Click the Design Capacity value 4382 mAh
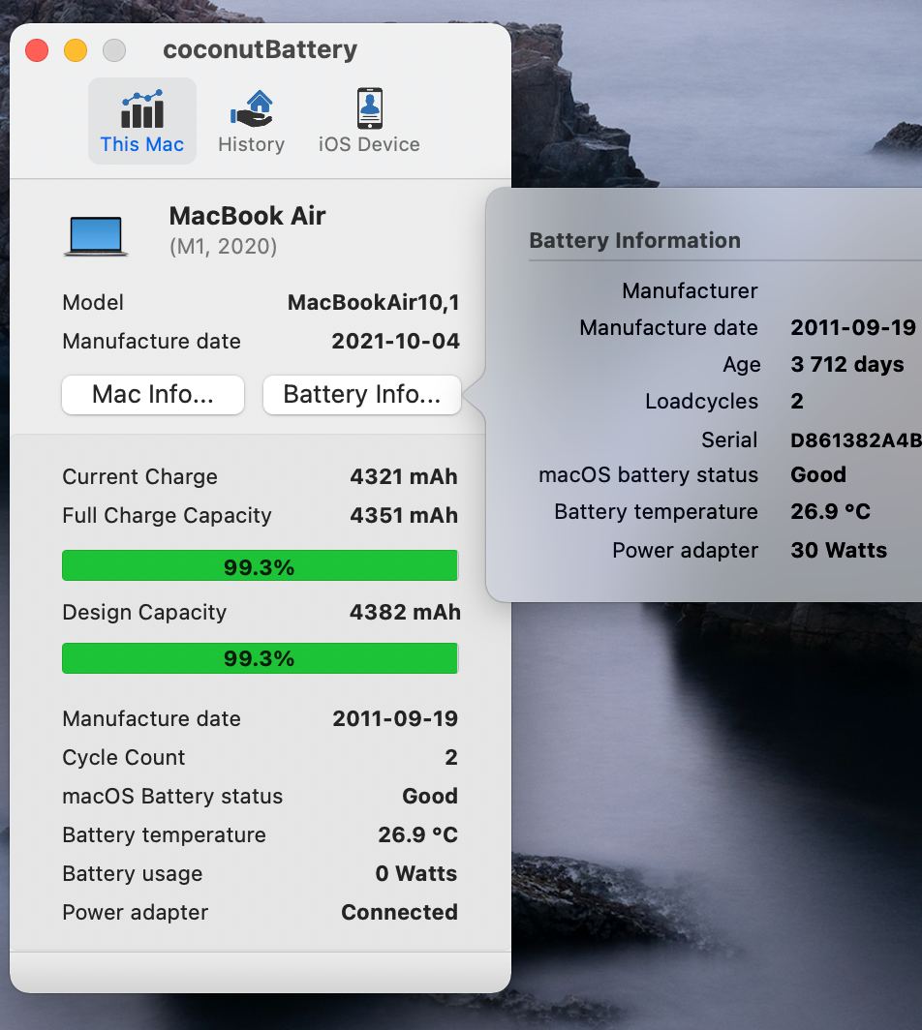Screen dimensions: 922x1030 coord(405,612)
